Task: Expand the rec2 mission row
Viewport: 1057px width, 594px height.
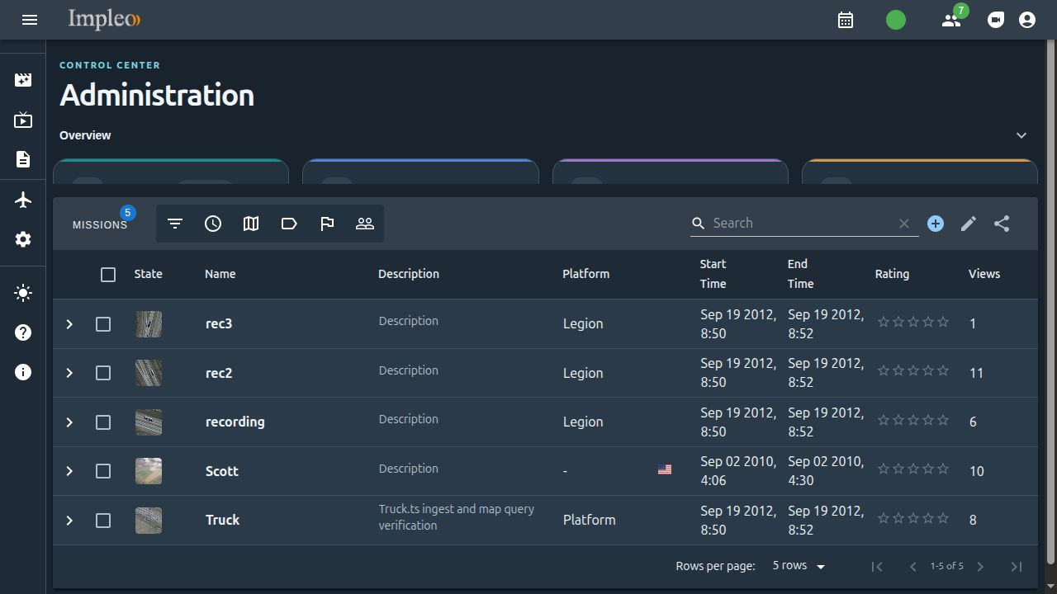Action: pos(69,373)
